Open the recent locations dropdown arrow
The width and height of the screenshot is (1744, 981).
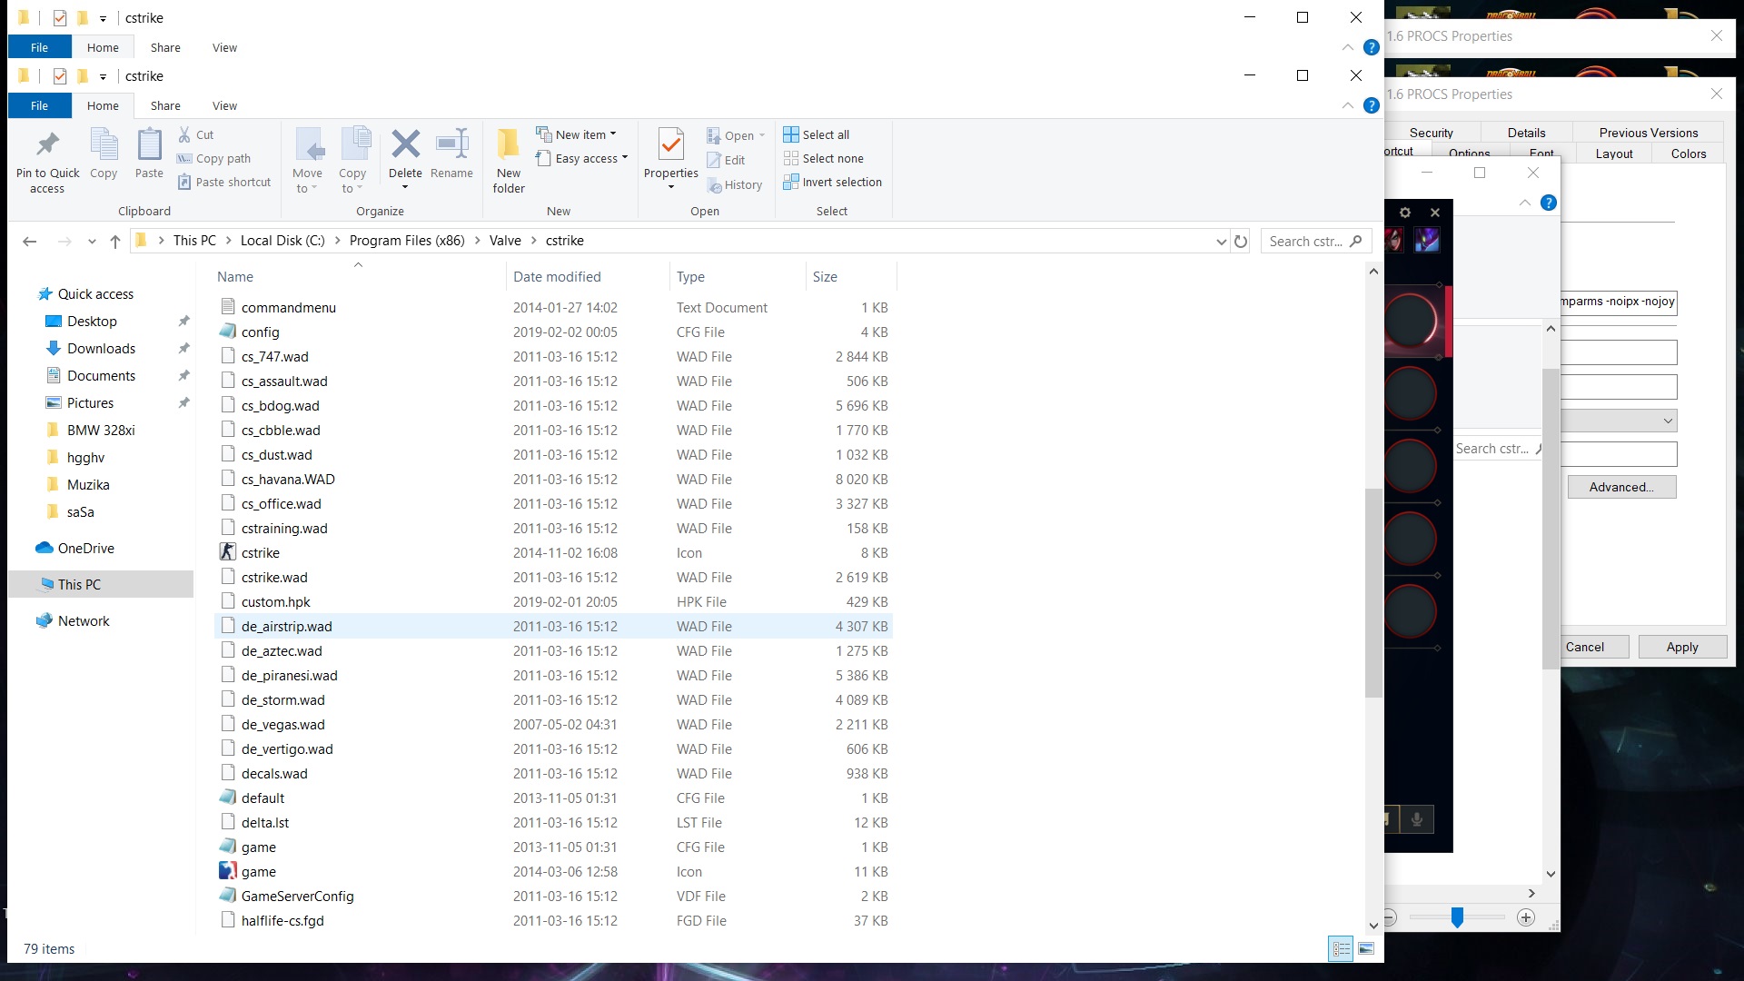click(92, 242)
